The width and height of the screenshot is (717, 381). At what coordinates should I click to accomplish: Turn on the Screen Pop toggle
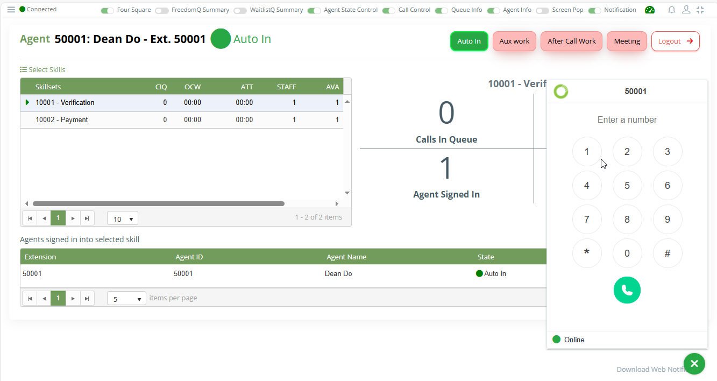pyautogui.click(x=542, y=10)
